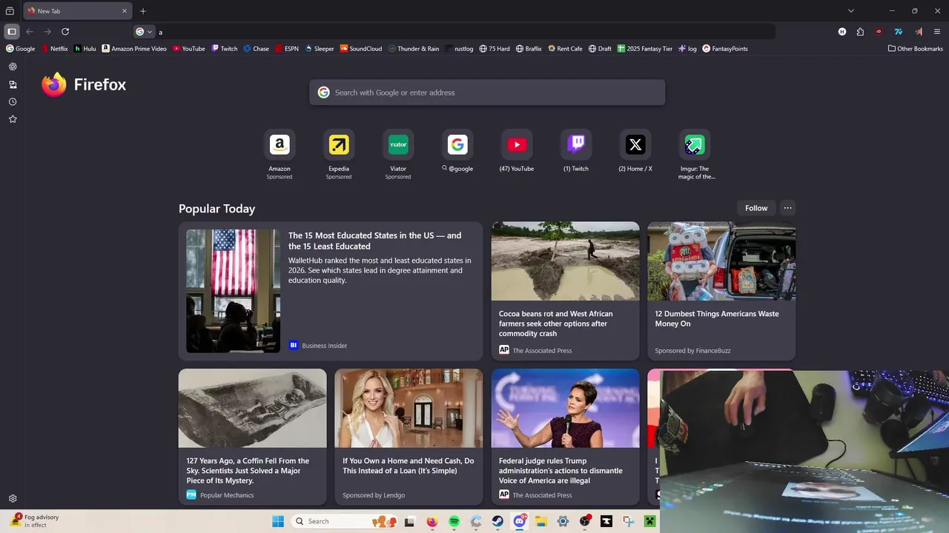The width and height of the screenshot is (949, 533).
Task: Open the @google search shortcut tile
Action: [457, 151]
